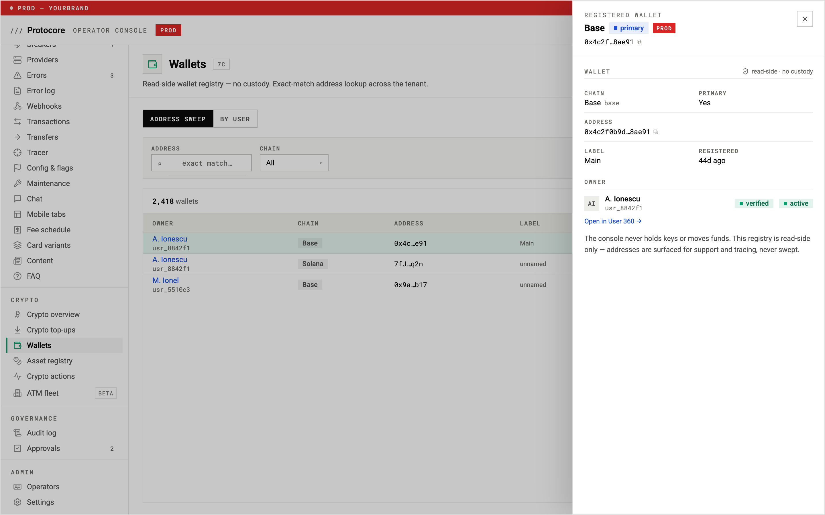Click the read-side no custody shield indicator
The image size is (825, 515).
[777, 71]
